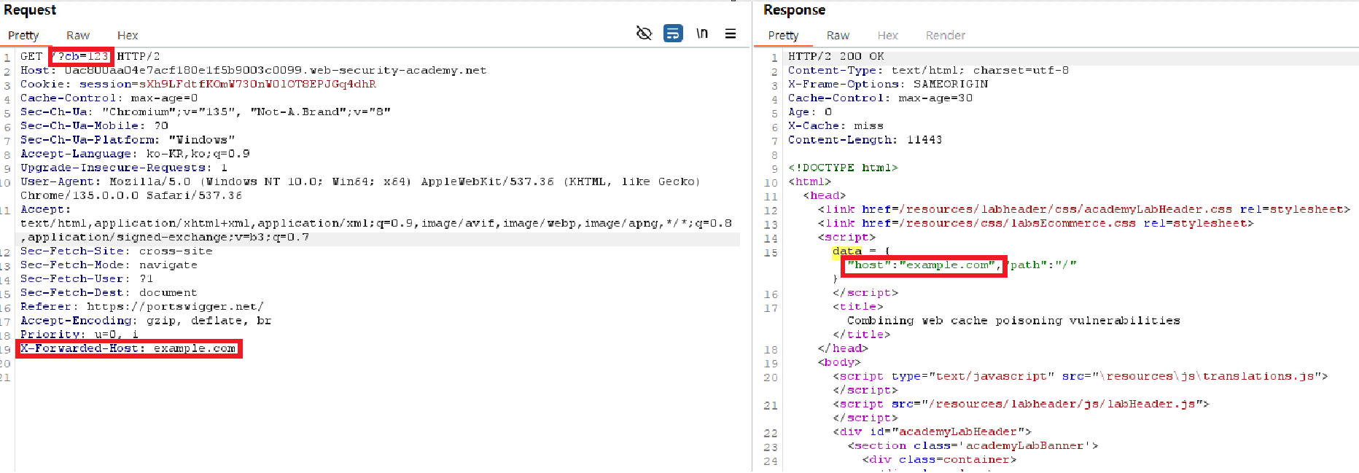Click the Accept-Language ko-KR header line
1359x473 pixels.
pyautogui.click(x=135, y=154)
